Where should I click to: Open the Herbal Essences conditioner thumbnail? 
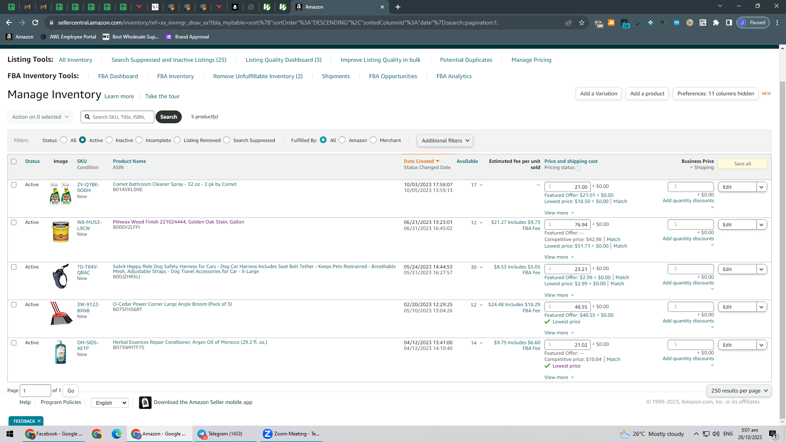[x=61, y=352]
